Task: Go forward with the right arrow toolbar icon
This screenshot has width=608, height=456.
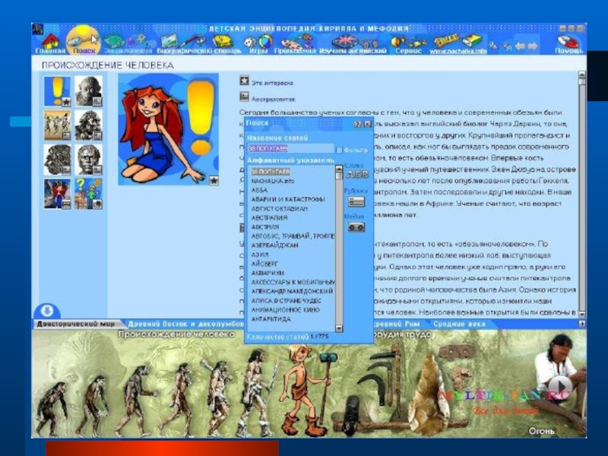Action: coord(533,46)
